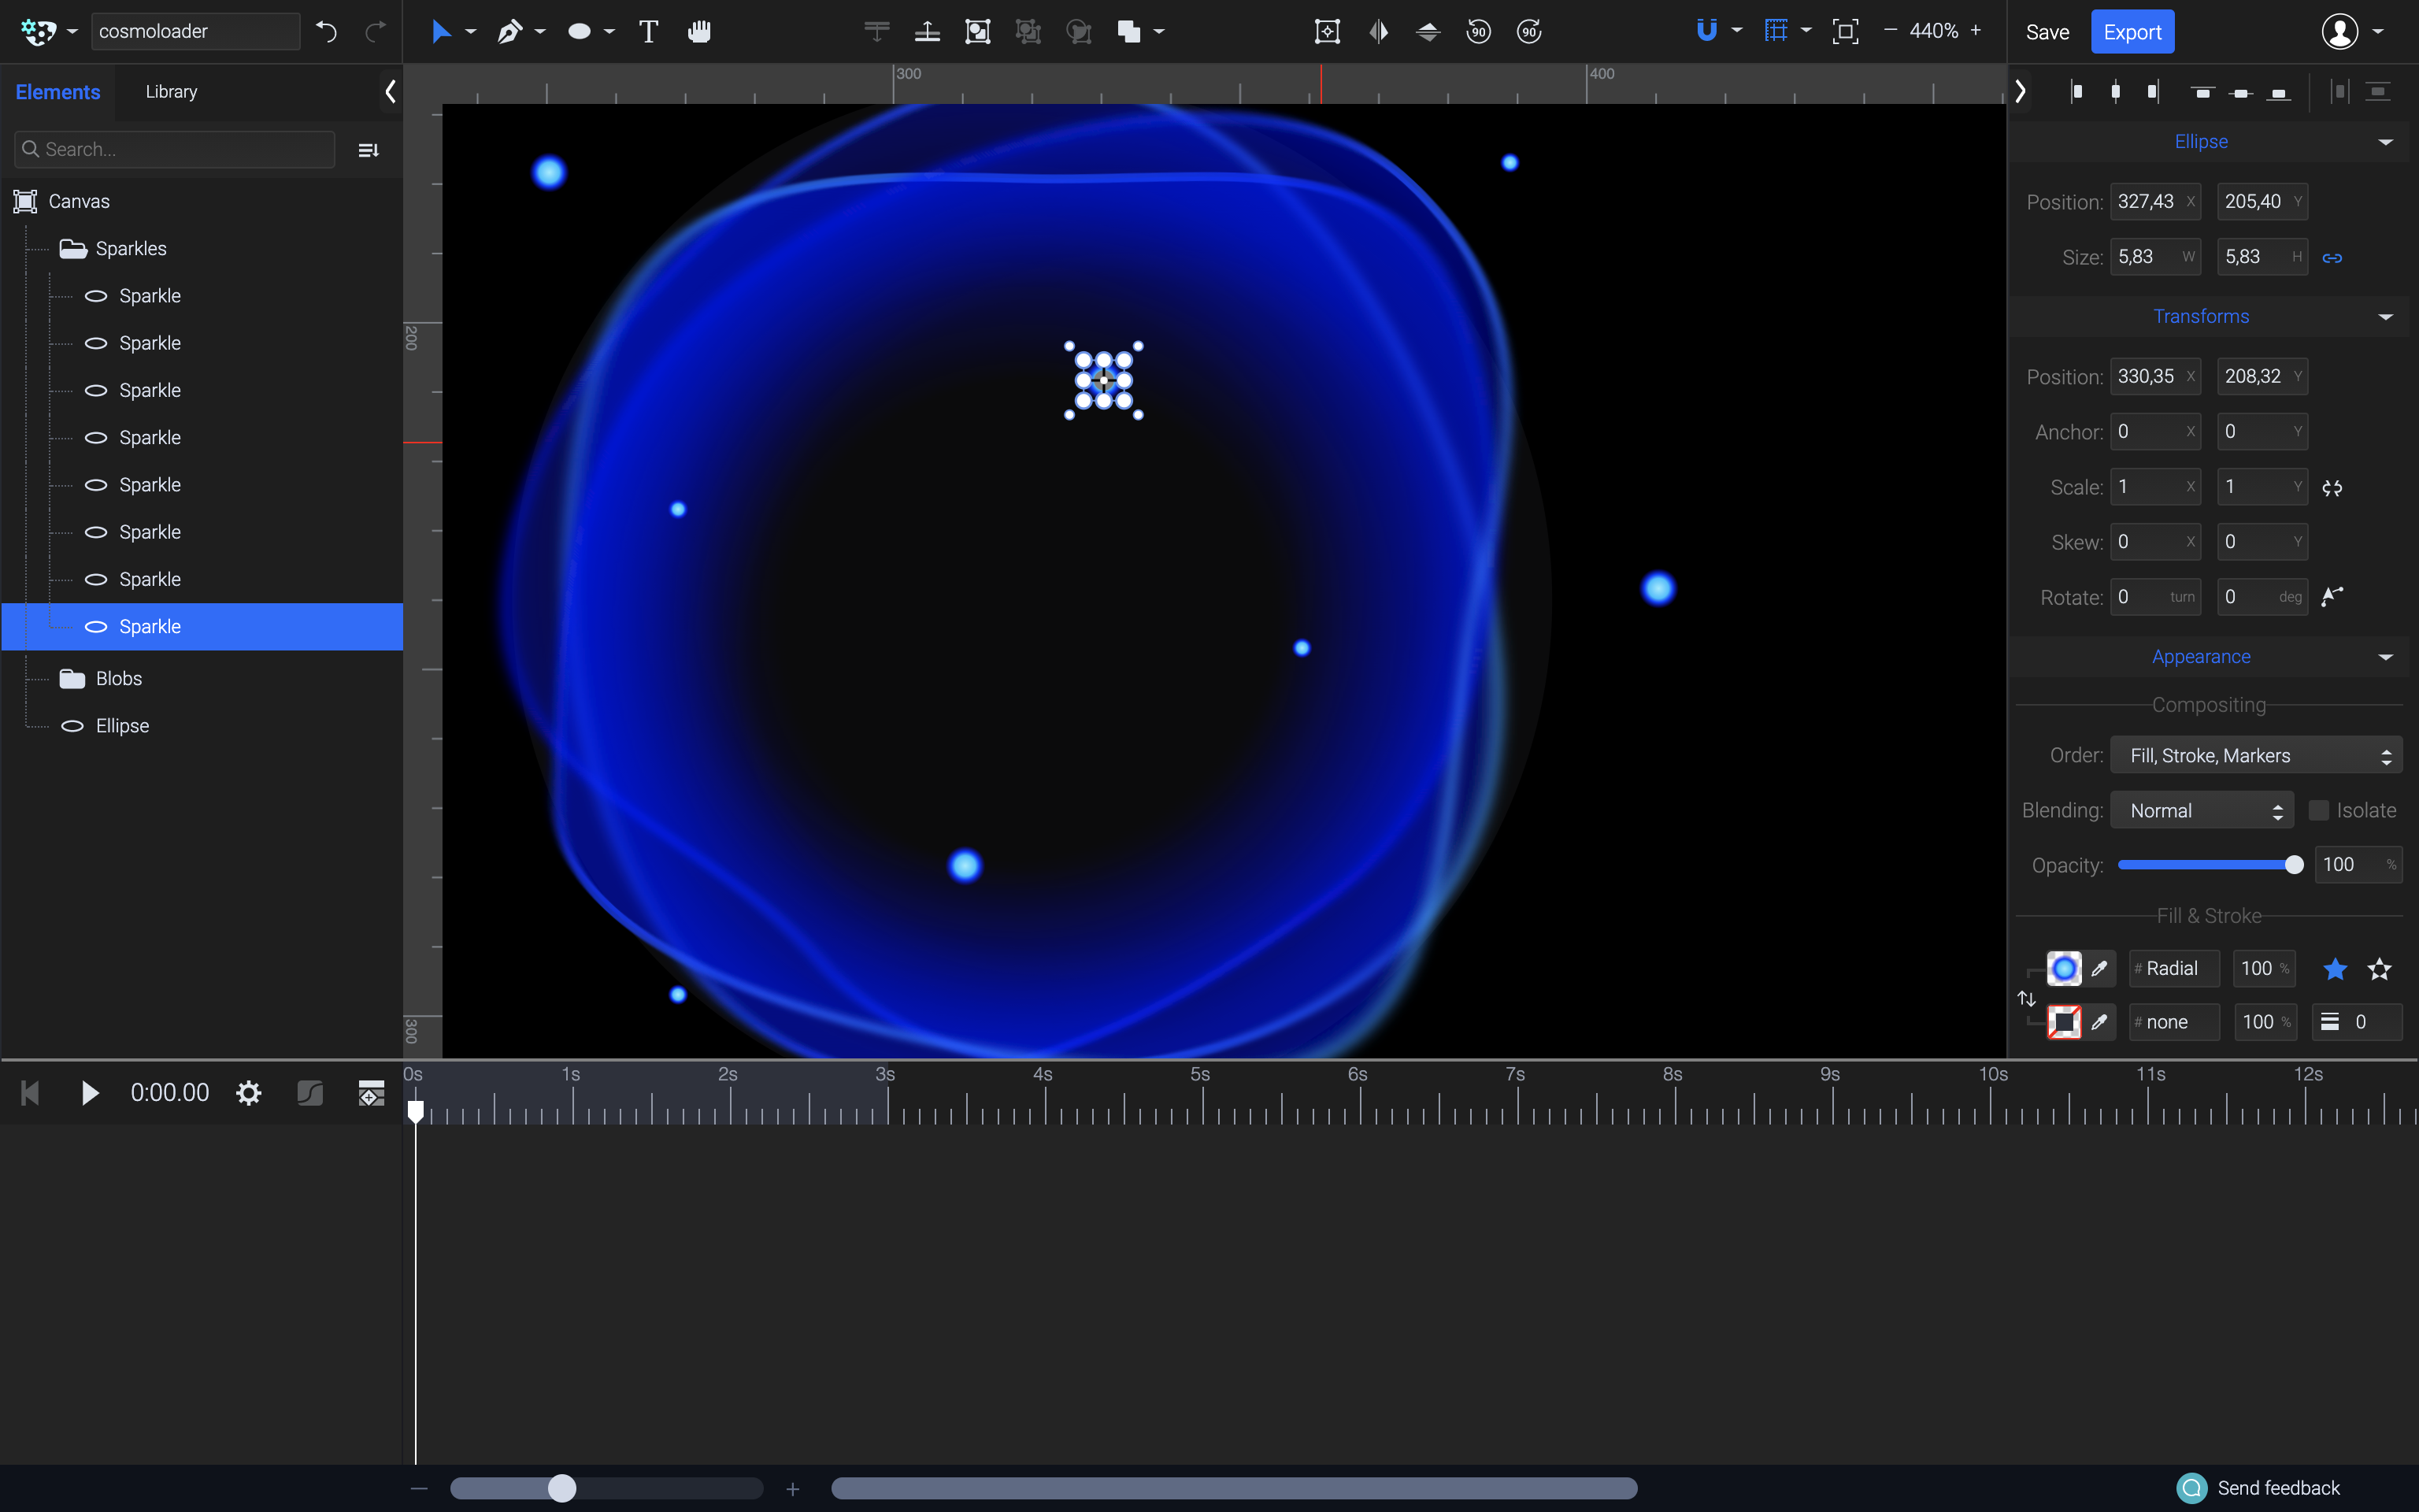The image size is (2419, 1512).
Task: Select the Pen tool
Action: (509, 31)
